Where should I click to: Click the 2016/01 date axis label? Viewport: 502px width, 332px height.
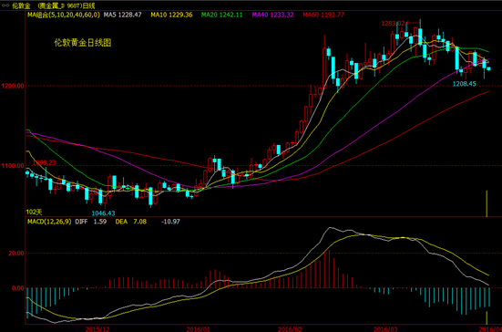click(x=199, y=328)
